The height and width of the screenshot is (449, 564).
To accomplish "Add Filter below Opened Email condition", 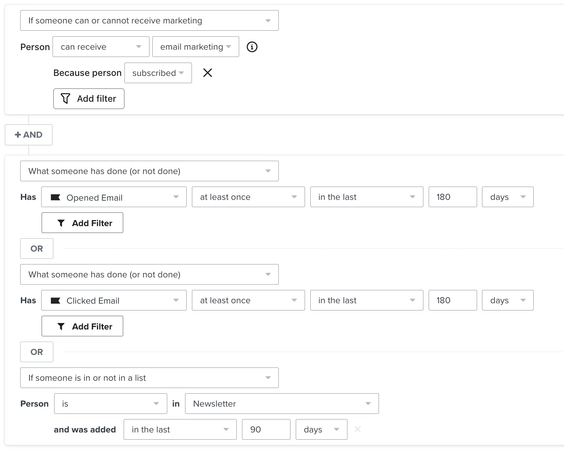I will (82, 223).
